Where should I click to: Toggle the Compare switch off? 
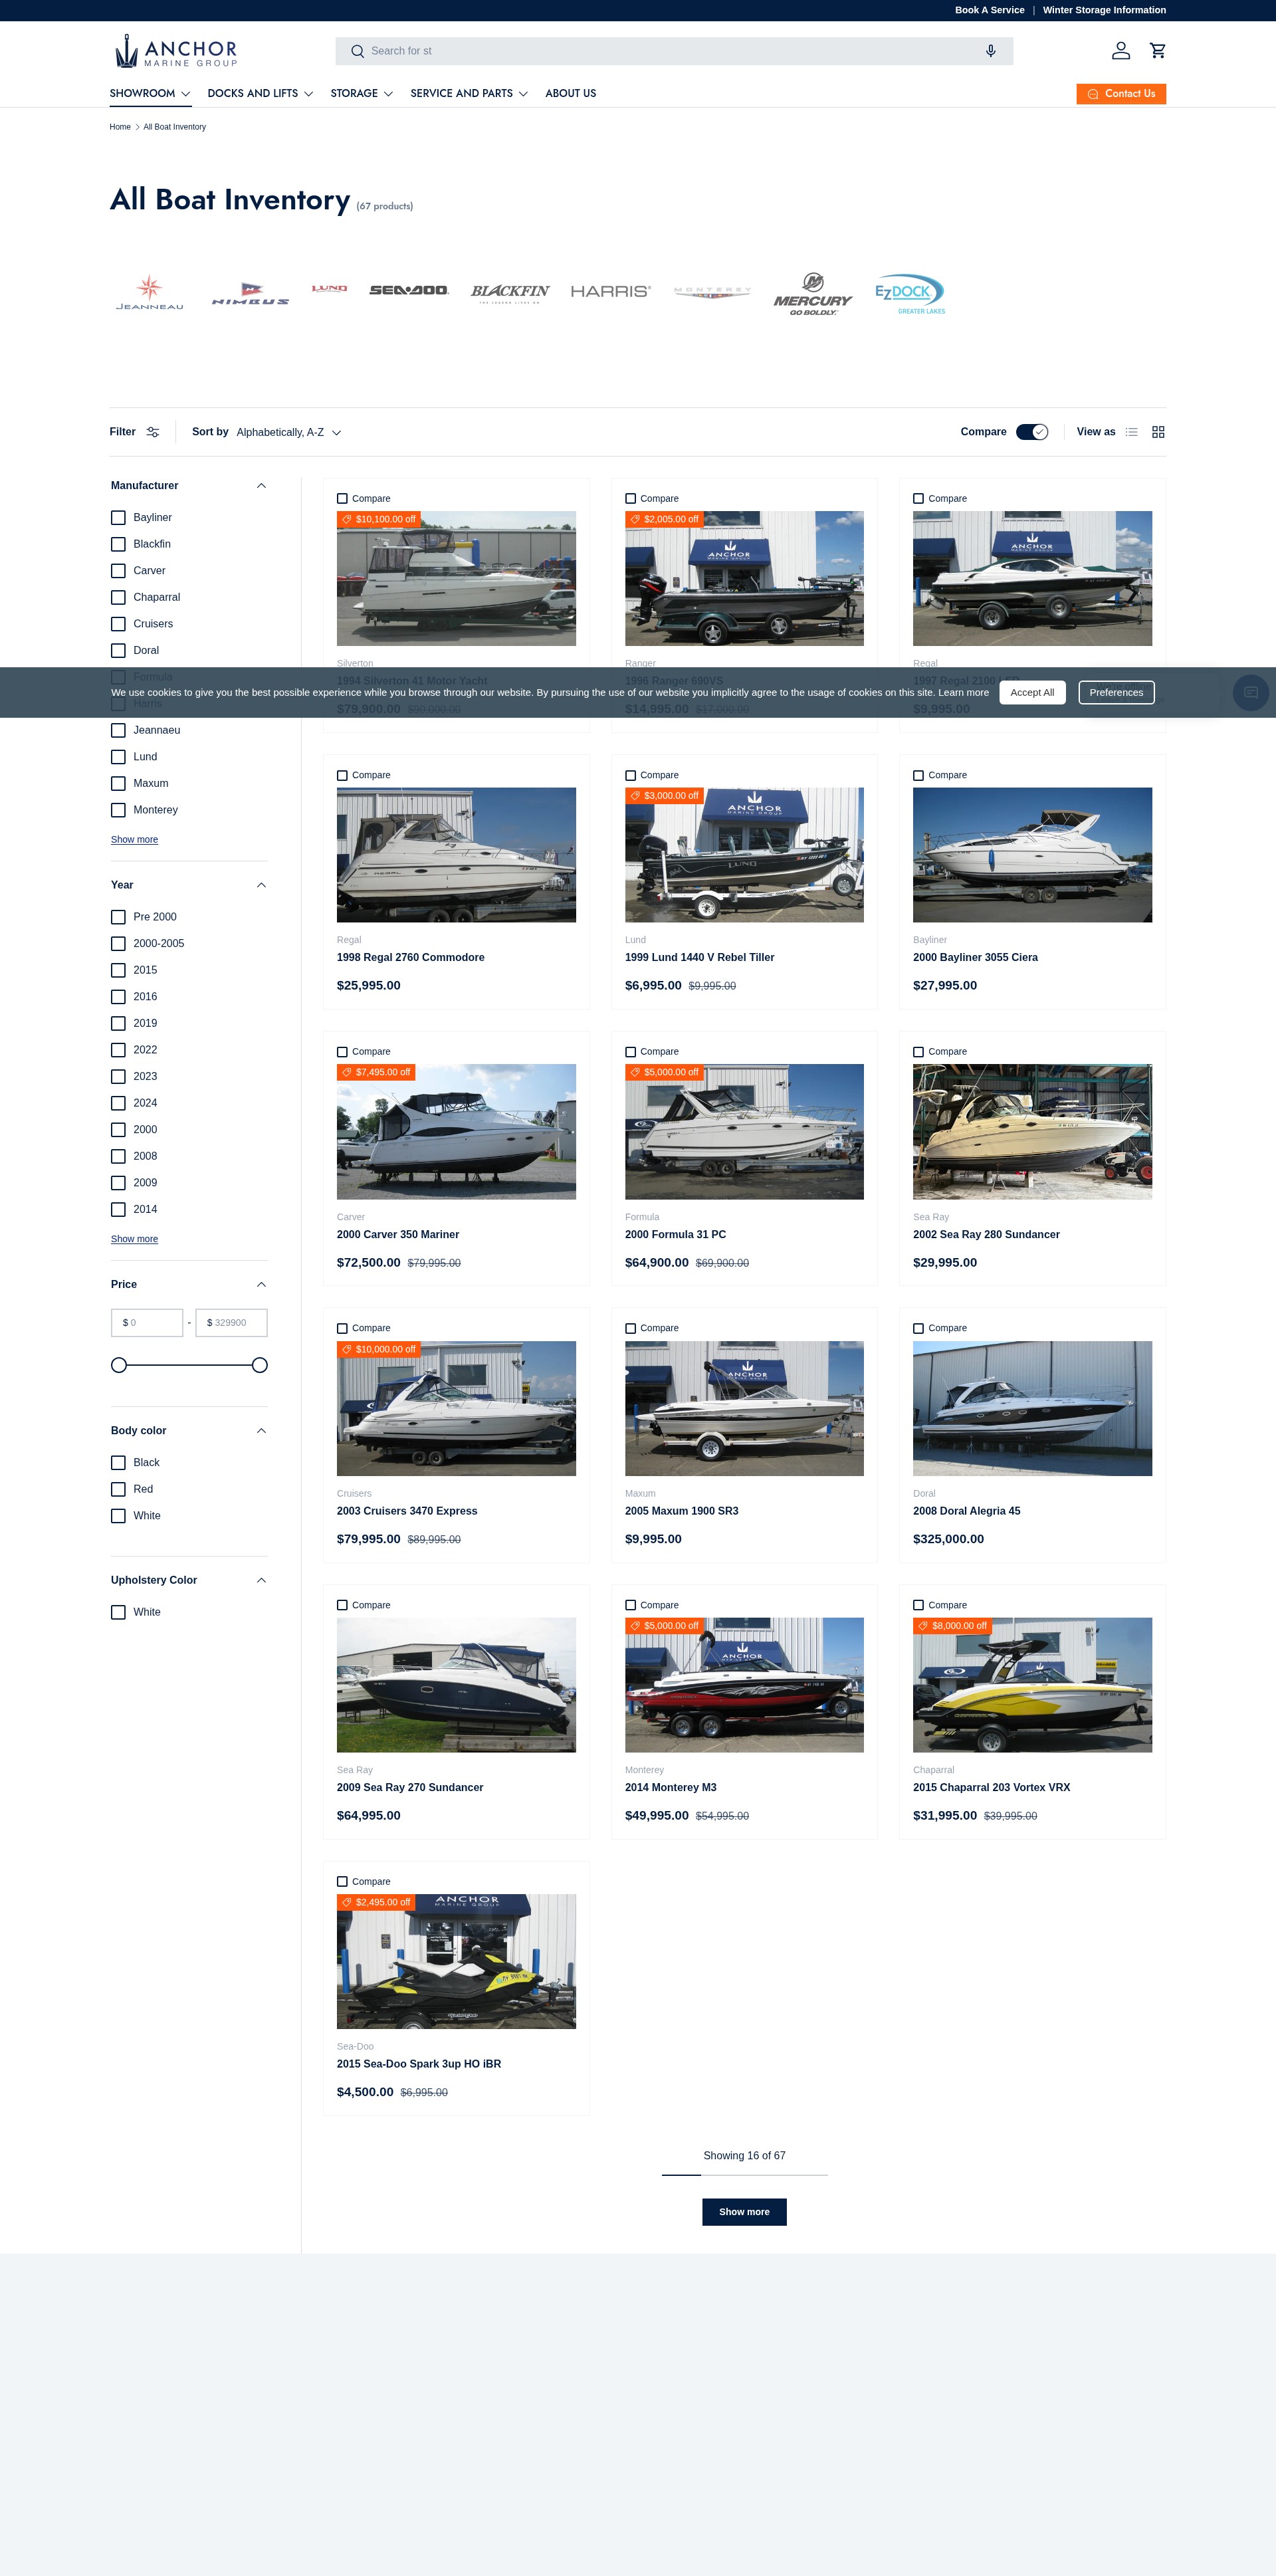[x=1032, y=432]
